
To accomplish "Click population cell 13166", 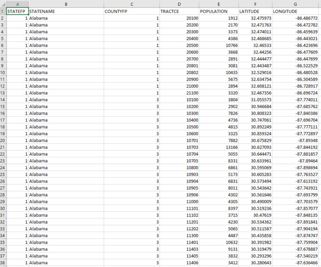I will 219,147.
